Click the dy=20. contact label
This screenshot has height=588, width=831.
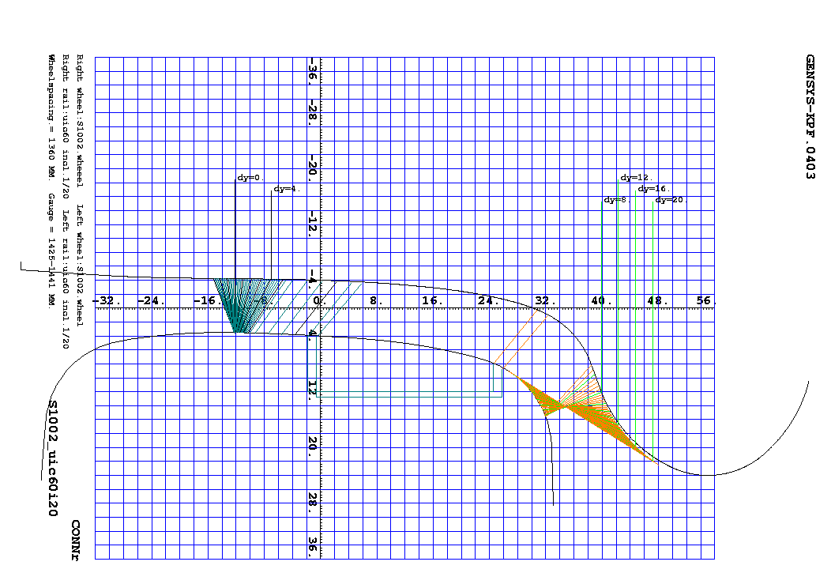click(671, 200)
